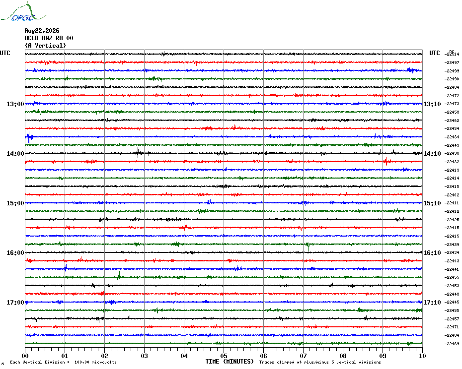This screenshot has height=369, width=462.
Task: Click the DC offset value -22413
Action: (452, 170)
